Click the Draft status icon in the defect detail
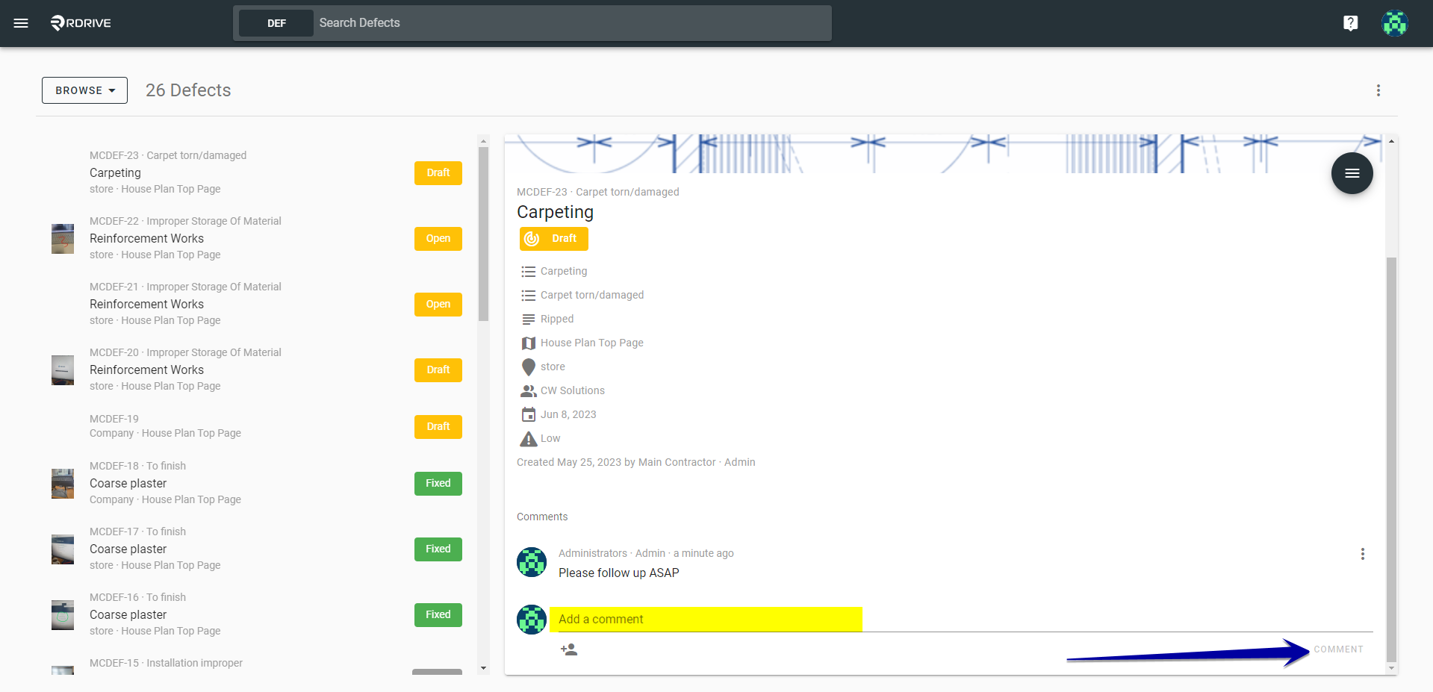The image size is (1433, 692). click(532, 239)
